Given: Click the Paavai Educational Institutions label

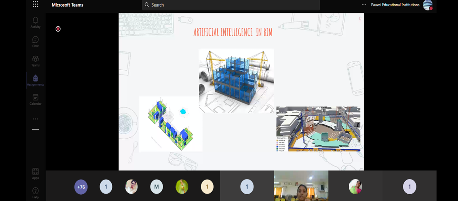Looking at the screenshot, I should pos(395,5).
